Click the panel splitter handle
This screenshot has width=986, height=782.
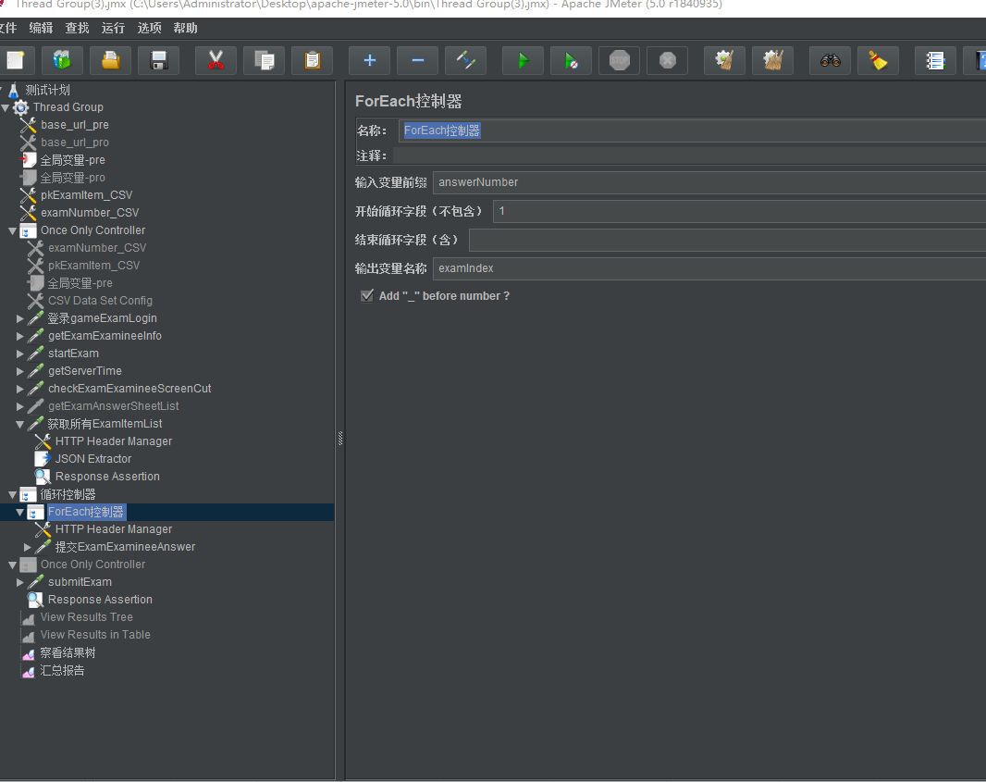340,439
